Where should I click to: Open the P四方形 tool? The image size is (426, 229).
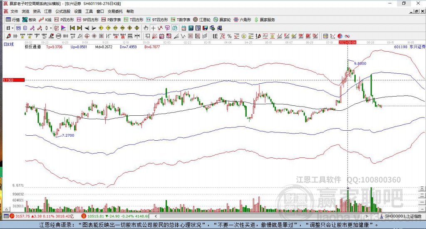(x=64, y=20)
